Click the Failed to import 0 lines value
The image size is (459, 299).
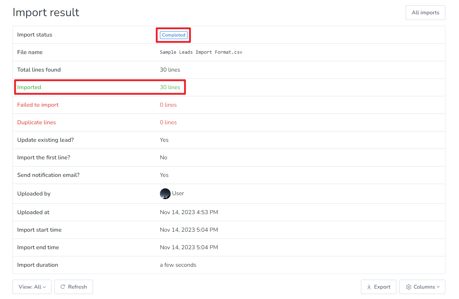[168, 105]
